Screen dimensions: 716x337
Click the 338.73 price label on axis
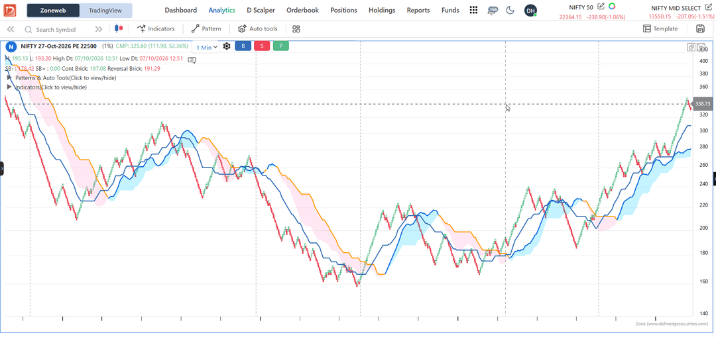(702, 104)
